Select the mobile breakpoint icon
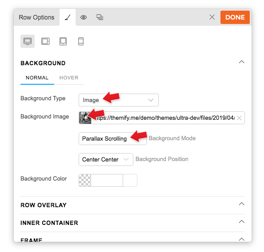This screenshot has width=264, height=252. pos(81,41)
